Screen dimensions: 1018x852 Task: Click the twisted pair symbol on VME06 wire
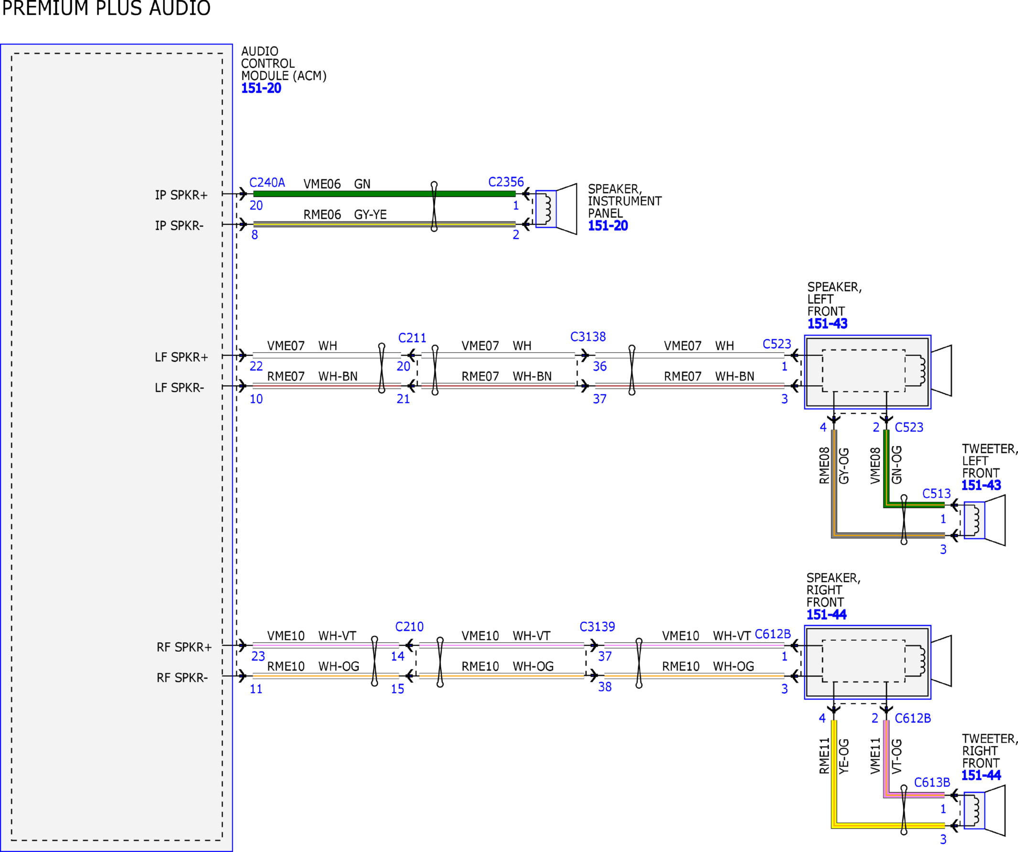434,206
